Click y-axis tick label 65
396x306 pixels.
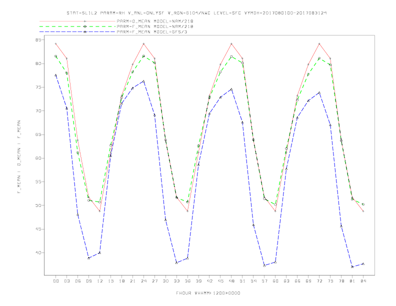[38, 134]
